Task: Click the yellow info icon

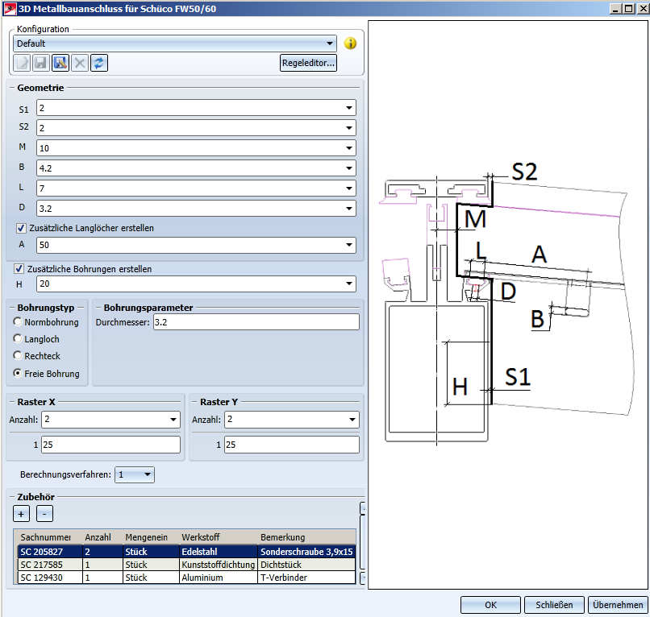Action: click(351, 43)
